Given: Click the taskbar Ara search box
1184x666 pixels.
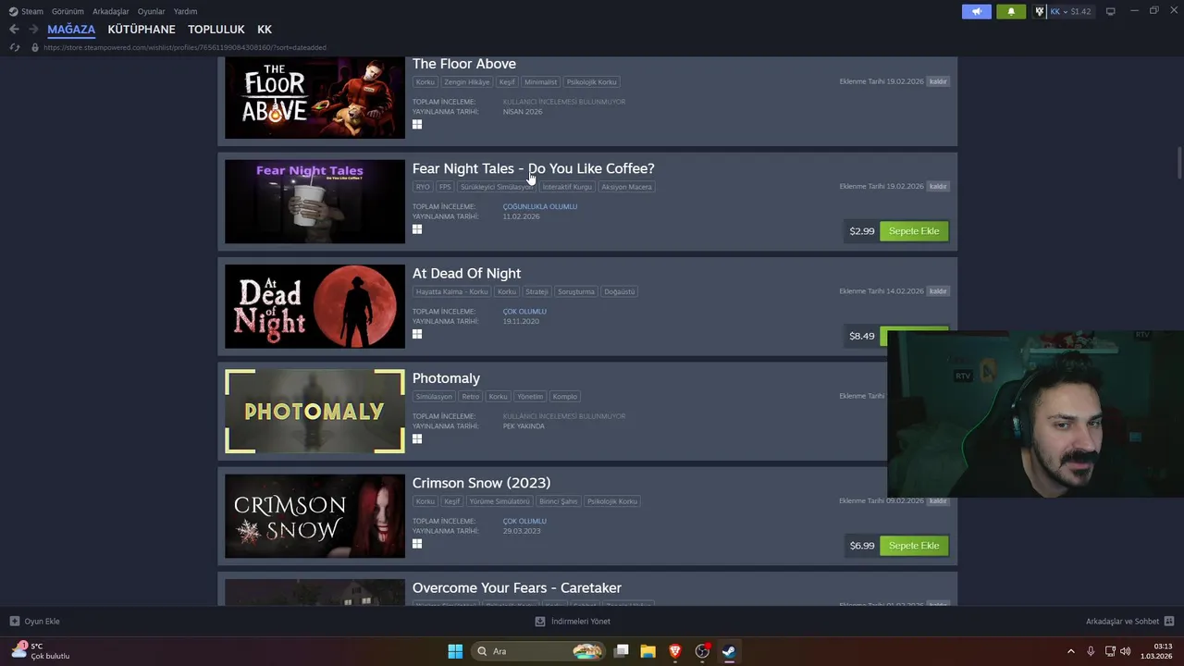Looking at the screenshot, I should click(x=538, y=651).
